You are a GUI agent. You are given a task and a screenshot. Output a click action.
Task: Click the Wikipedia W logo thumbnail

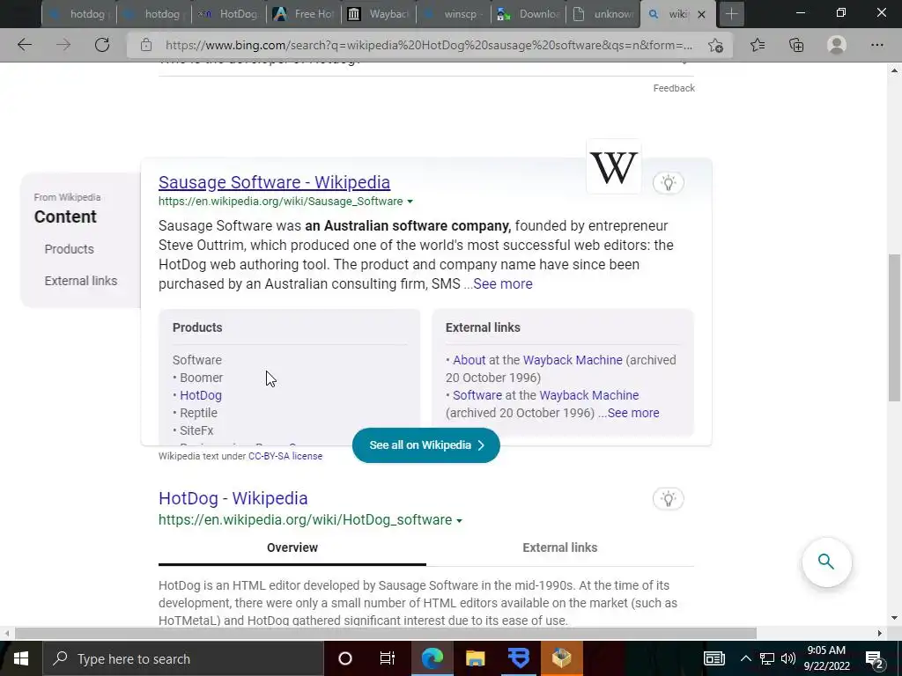point(613,167)
